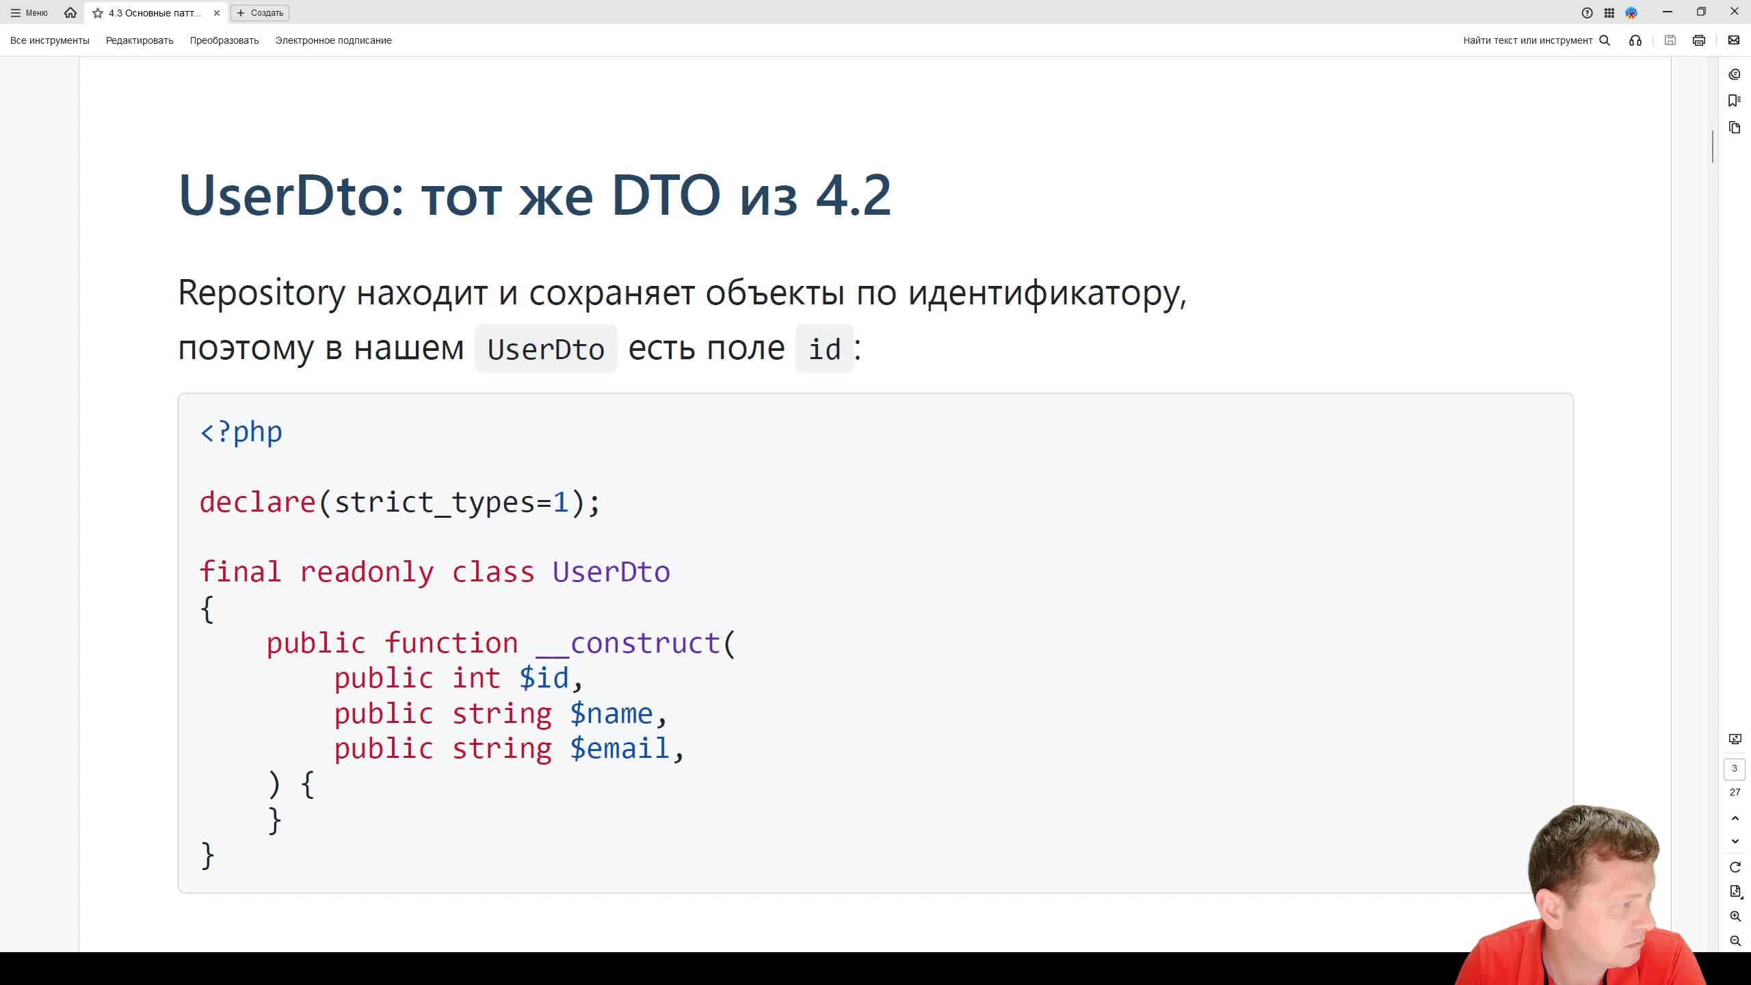Click __construct in the code

(x=628, y=643)
